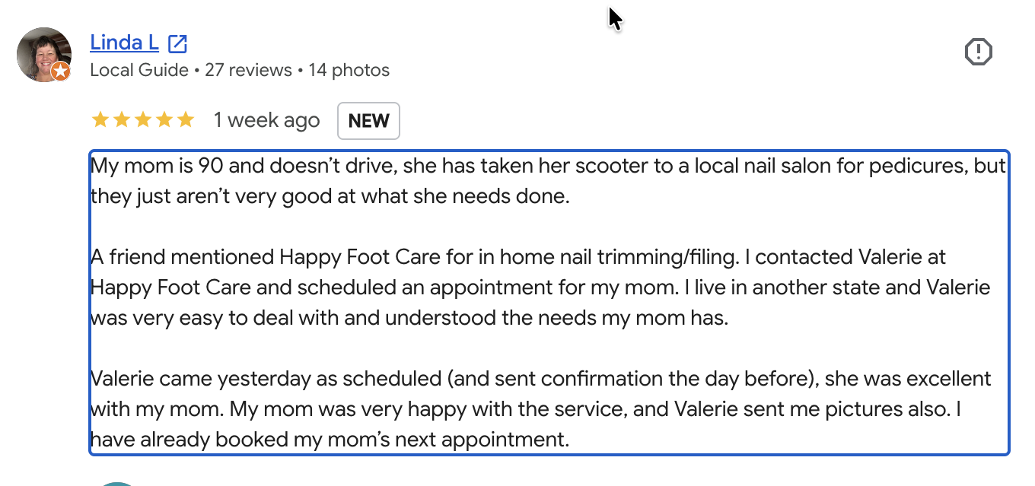1035x486 pixels.
Task: Select the fifth gold rating star
Action: pos(186,120)
